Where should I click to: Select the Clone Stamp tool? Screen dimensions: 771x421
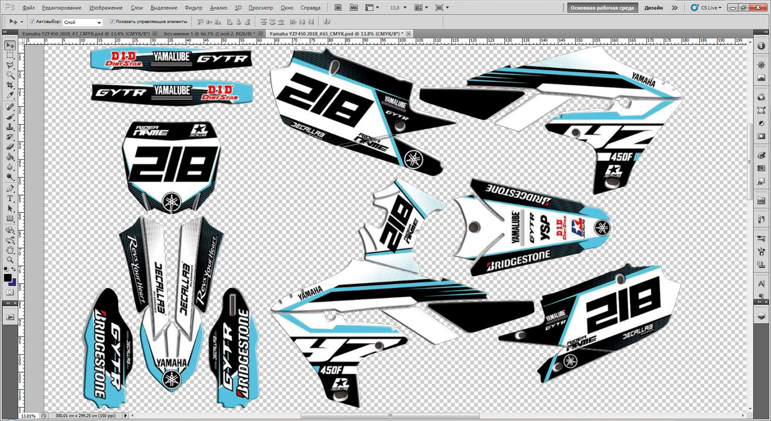coord(10,128)
